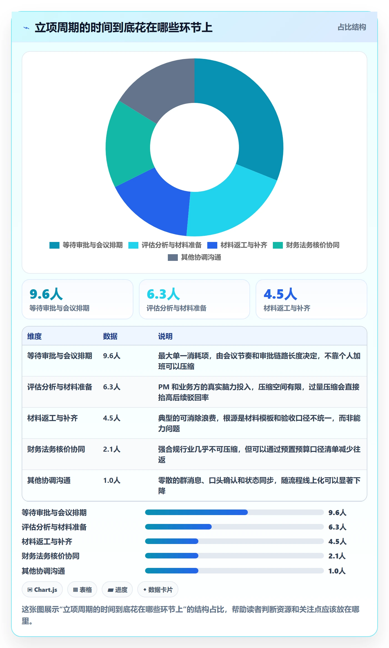Click table value 9.6人

112,356
